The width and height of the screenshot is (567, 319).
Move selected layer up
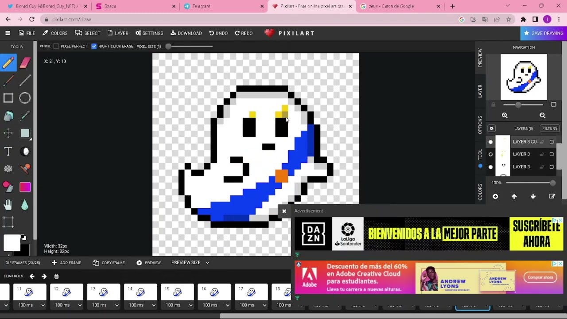514,196
